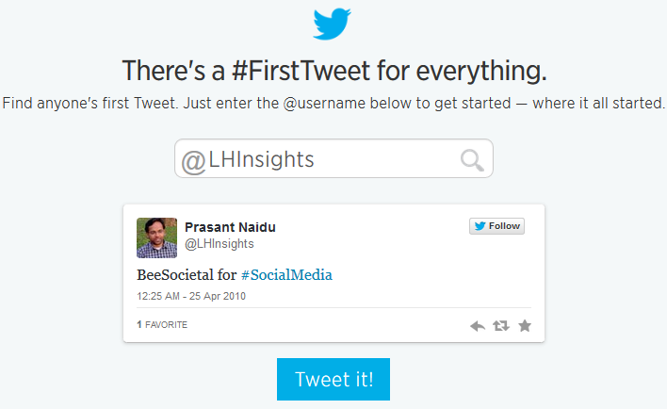
Task: Retweet using the retweet arrows icon
Action: [501, 326]
